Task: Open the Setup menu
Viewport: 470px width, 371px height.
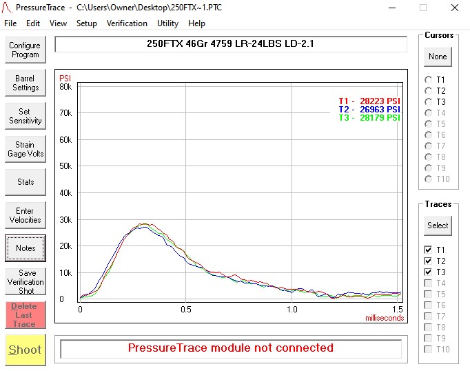Action: click(87, 23)
